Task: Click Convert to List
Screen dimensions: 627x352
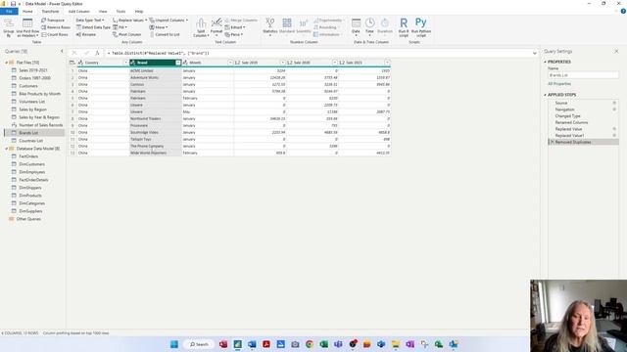Action: tap(165, 35)
